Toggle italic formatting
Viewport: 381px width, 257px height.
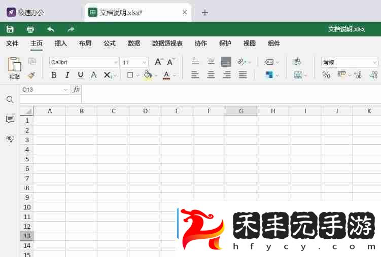point(67,75)
